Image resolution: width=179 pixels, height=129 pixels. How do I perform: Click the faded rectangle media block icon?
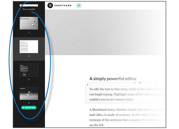[x=140, y=83]
